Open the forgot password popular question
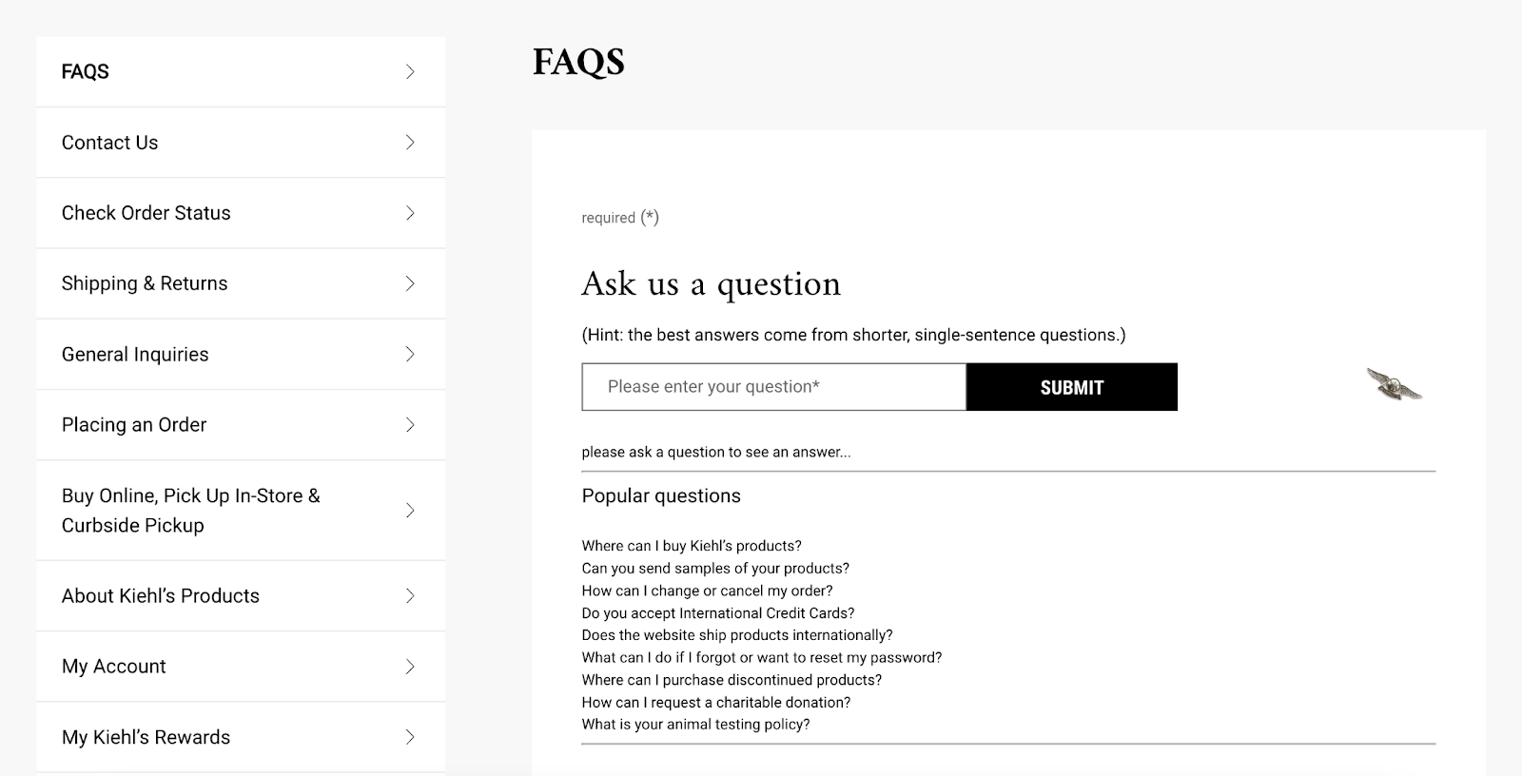This screenshot has height=776, width=1522. (761, 657)
